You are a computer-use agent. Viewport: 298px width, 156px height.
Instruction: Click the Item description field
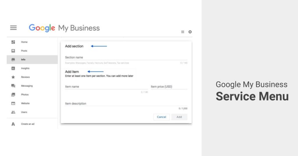pyautogui.click(x=126, y=104)
